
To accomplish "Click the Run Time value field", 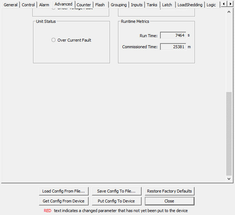I will point(173,36).
